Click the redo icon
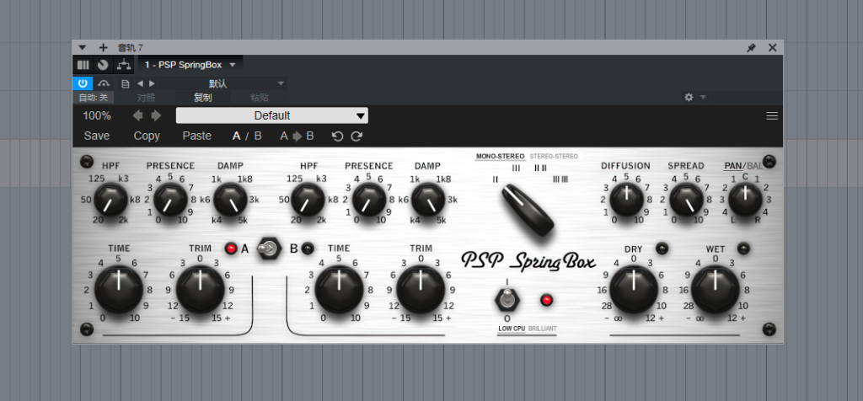This screenshot has height=401, width=863. (356, 136)
